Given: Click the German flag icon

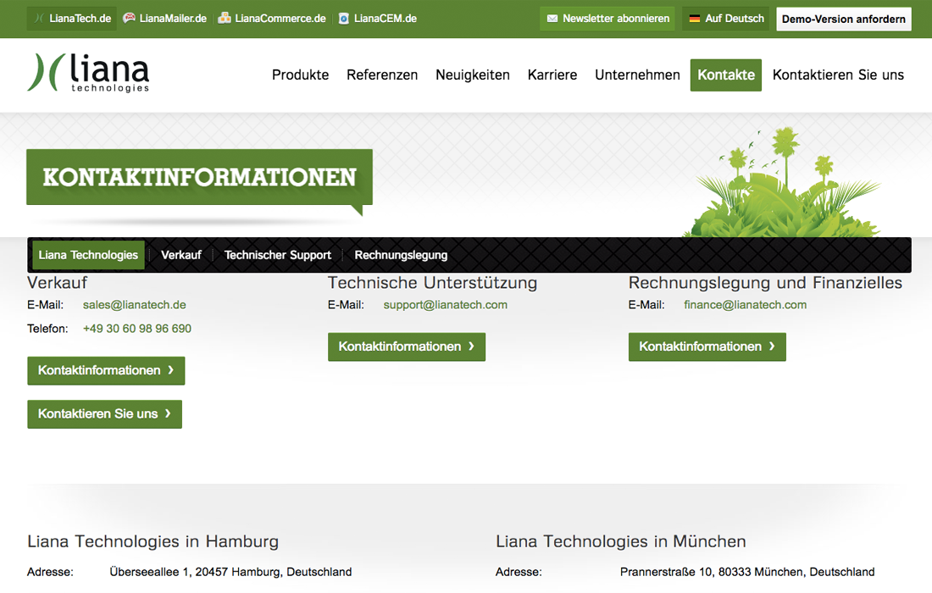Looking at the screenshot, I should tap(694, 19).
